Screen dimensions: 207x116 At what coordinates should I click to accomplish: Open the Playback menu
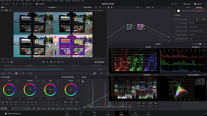point(49,1)
